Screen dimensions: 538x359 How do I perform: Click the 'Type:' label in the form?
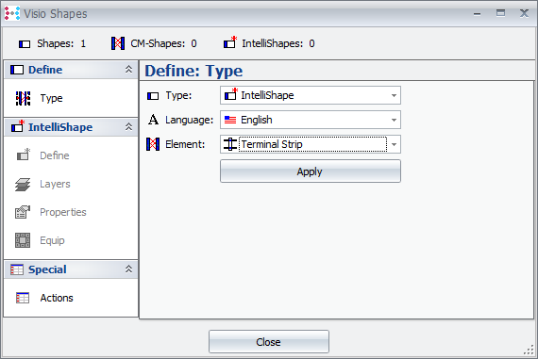point(178,95)
